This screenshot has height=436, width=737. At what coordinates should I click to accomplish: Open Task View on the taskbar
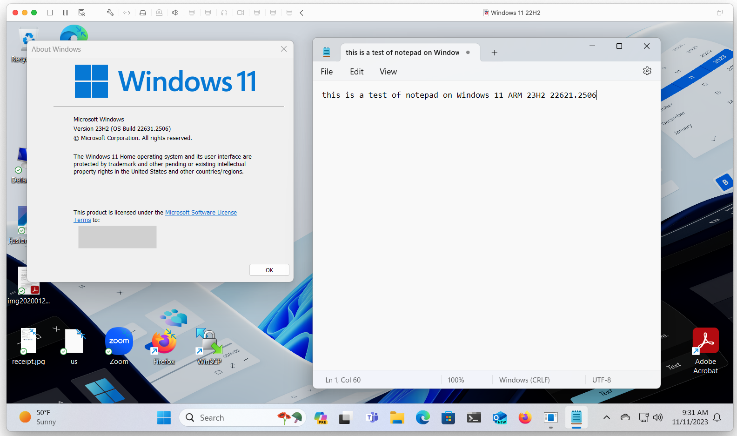tap(345, 418)
